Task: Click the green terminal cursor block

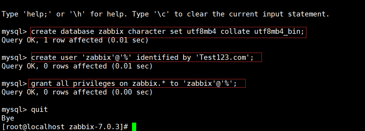Action: pyautogui.click(x=134, y=127)
